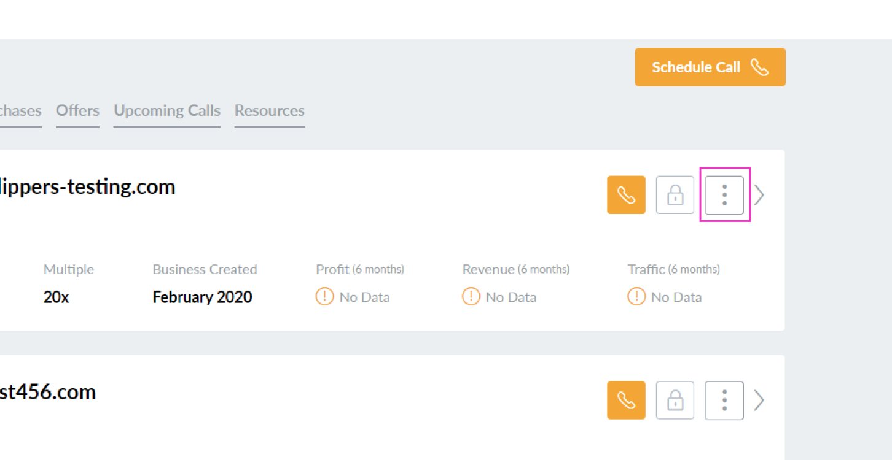Viewport: 892px width, 460px height.
Task: Click the Traffic No Data warning icon
Action: [636, 297]
